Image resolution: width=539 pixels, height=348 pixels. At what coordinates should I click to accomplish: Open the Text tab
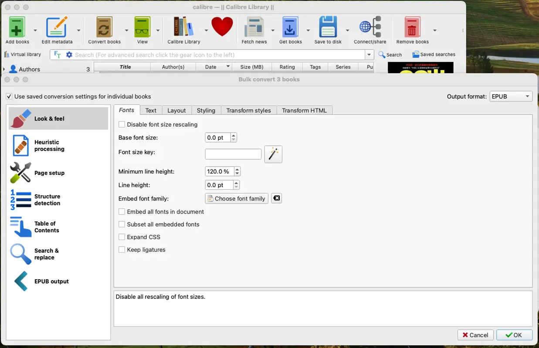tap(151, 110)
